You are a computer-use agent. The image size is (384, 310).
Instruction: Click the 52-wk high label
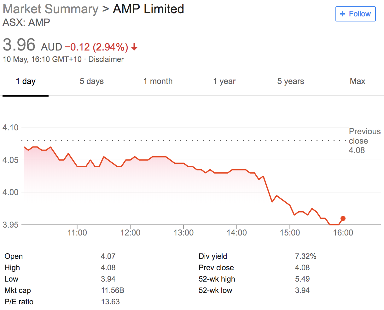tap(217, 279)
